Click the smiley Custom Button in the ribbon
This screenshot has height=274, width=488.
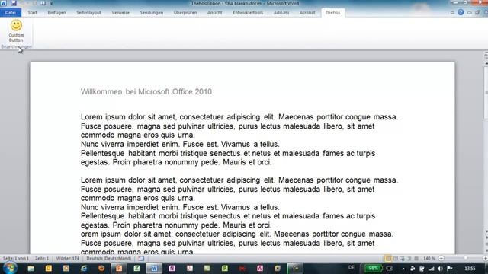click(x=16, y=30)
